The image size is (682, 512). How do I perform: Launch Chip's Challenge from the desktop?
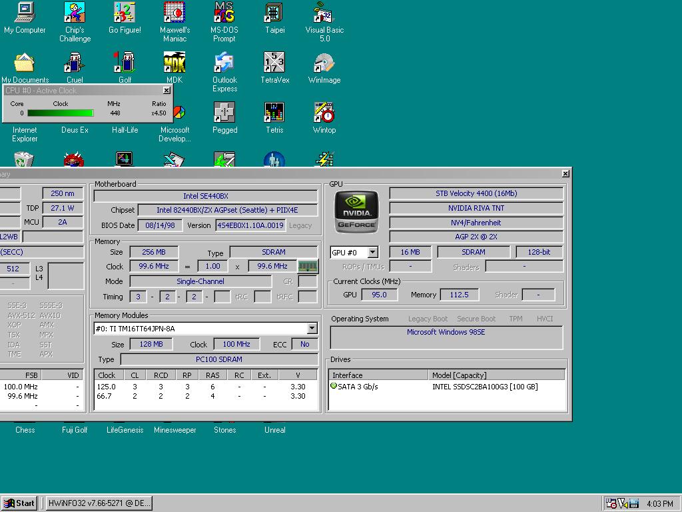[x=75, y=13]
